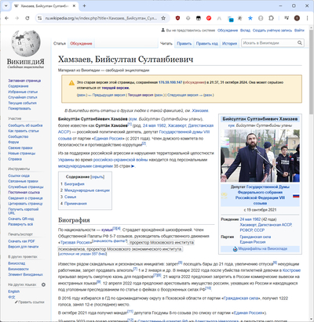Click the Wikipedia globe logo
The height and width of the screenshot is (322, 314).
click(26, 43)
